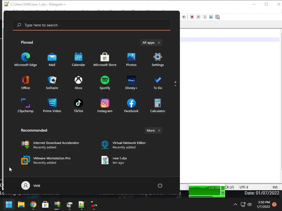Open the Calculator app
Viewport: 282px width, 211px height.
[158, 106]
